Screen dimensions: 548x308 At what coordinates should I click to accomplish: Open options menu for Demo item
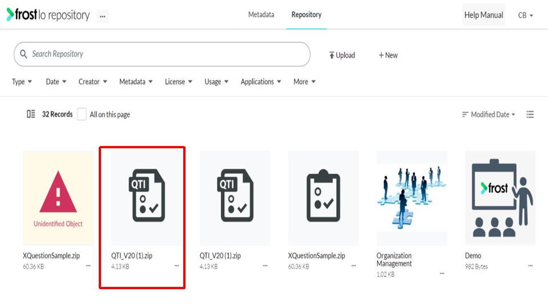click(530, 266)
